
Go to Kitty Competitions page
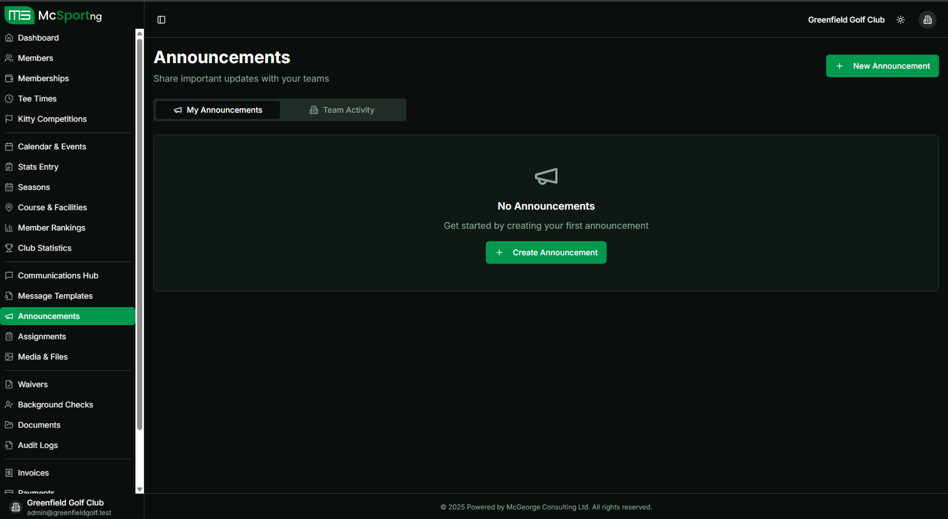tap(52, 119)
